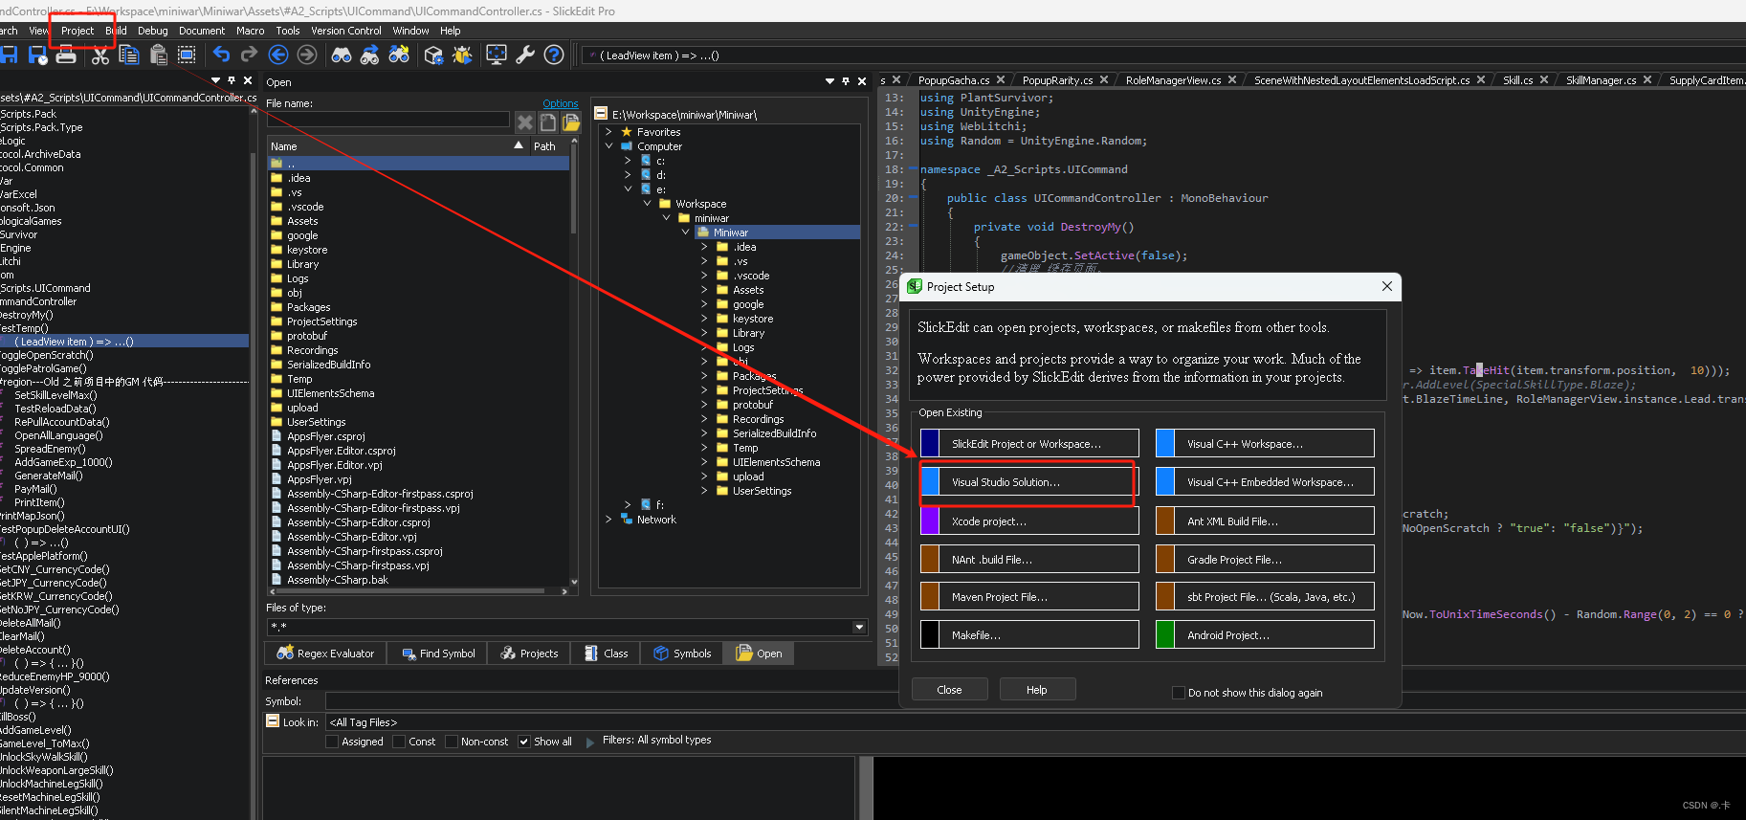Choose Xcode project option
1746x820 pixels.
[1029, 521]
